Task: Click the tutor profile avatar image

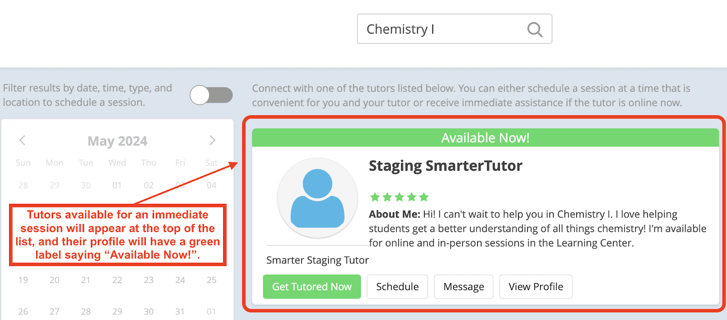Action: 317,198
